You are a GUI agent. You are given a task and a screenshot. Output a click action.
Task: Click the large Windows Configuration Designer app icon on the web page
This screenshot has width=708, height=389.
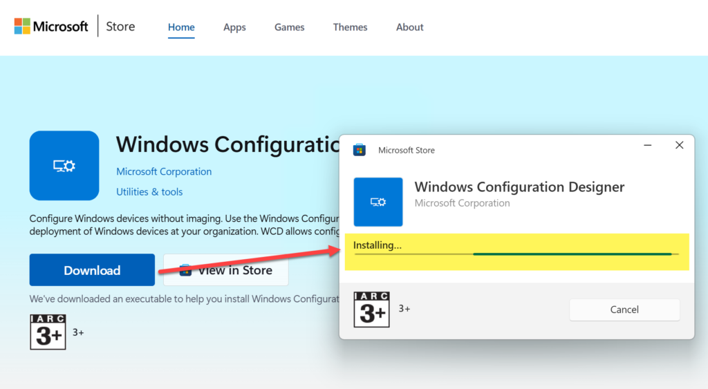click(x=64, y=166)
